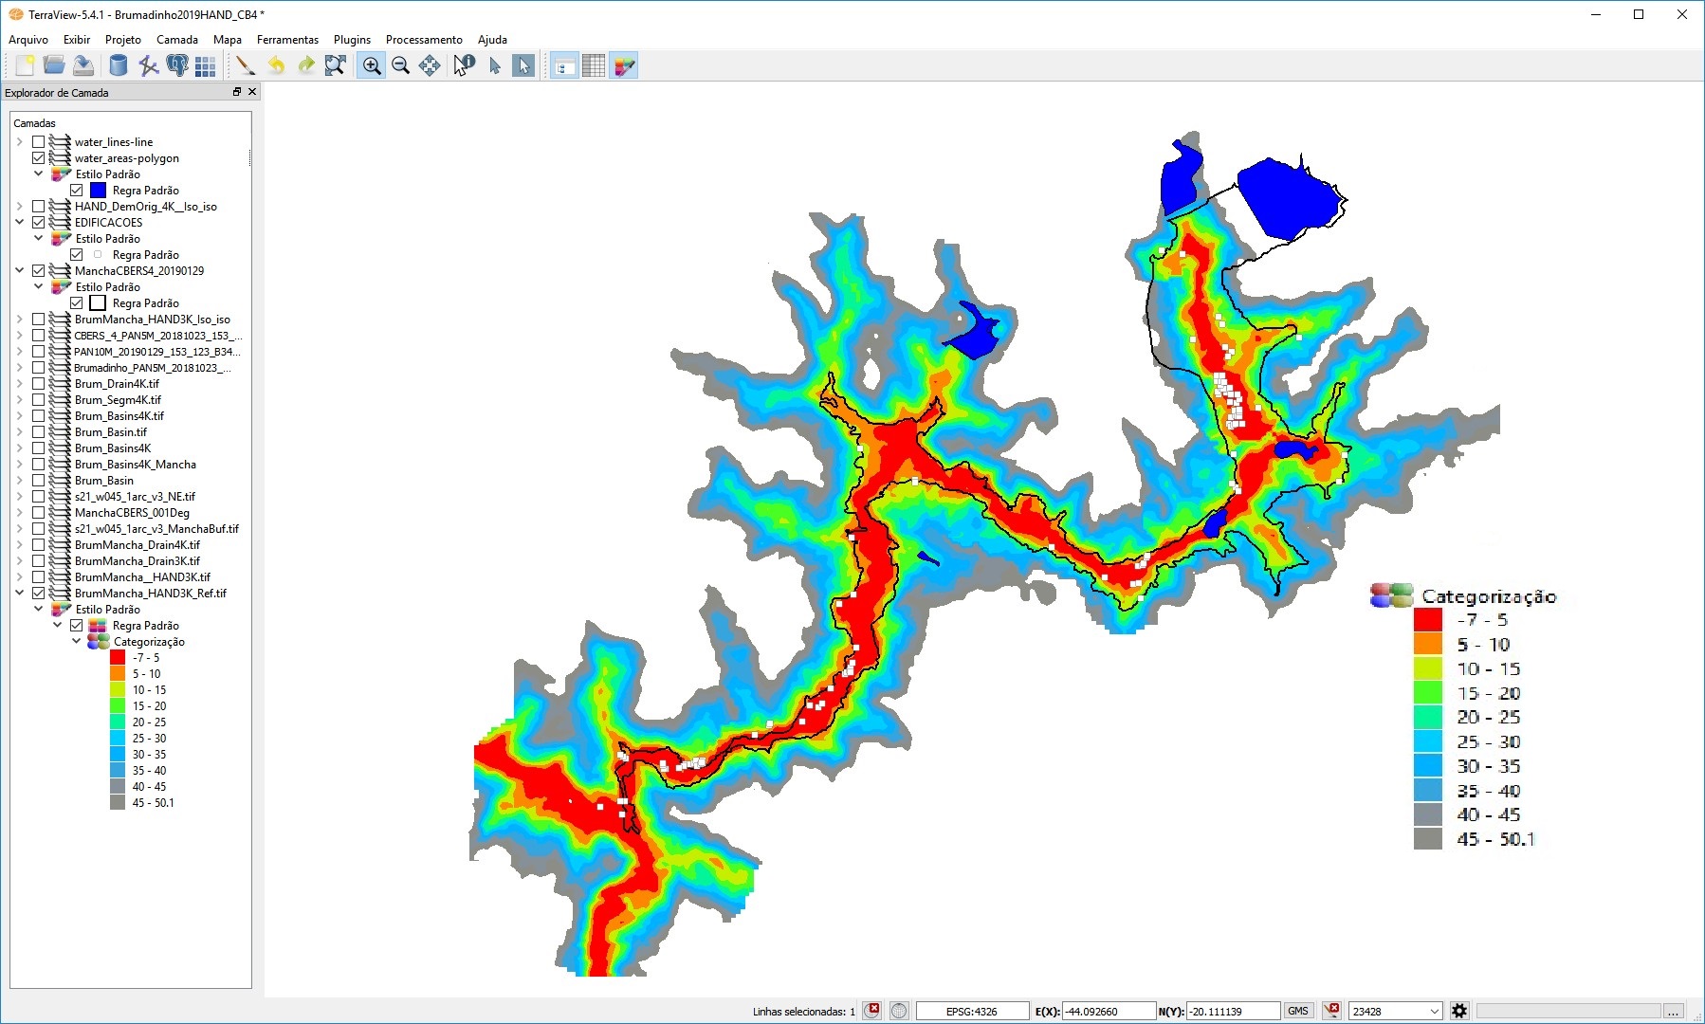This screenshot has height=1024, width=1705.
Task: Select the Zoom Out tool
Action: coord(401,65)
